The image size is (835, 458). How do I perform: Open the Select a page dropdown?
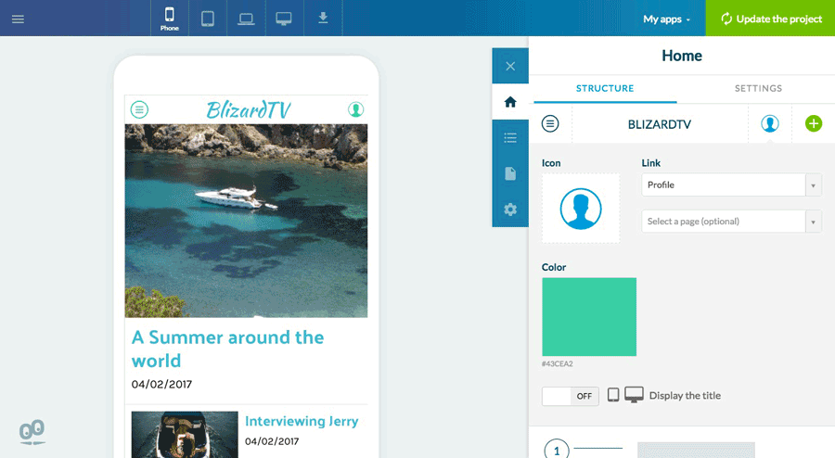tap(731, 222)
